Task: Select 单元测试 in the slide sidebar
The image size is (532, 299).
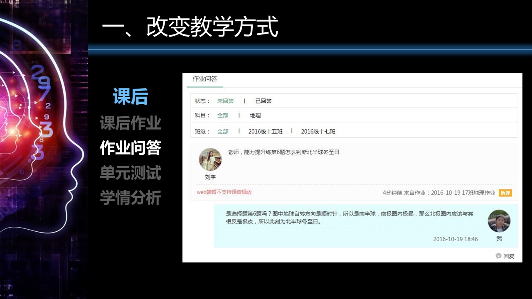Action: click(x=131, y=173)
